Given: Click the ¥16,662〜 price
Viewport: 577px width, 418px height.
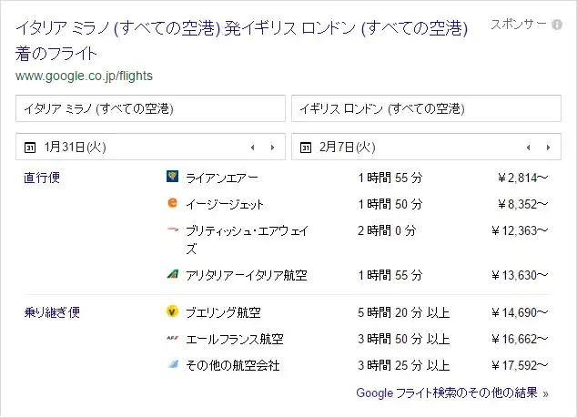Looking at the screenshot, I should 520,339.
